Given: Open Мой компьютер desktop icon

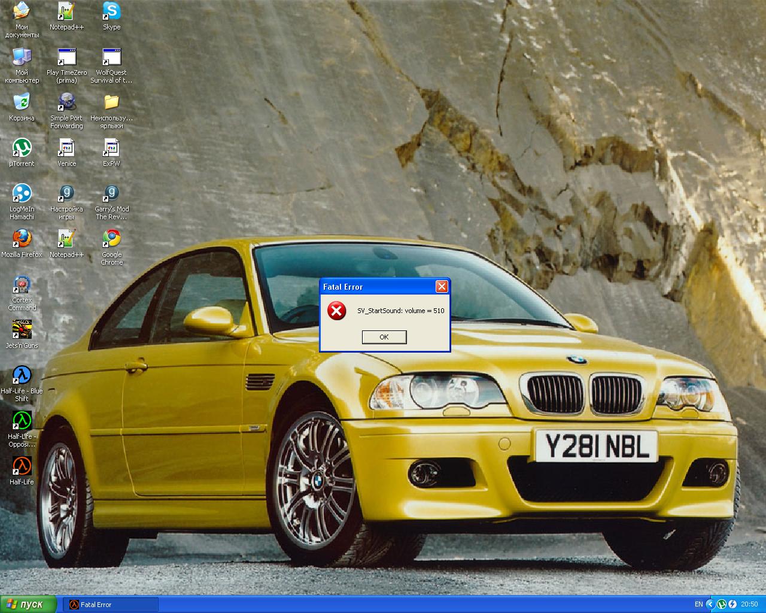Looking at the screenshot, I should coord(22,65).
